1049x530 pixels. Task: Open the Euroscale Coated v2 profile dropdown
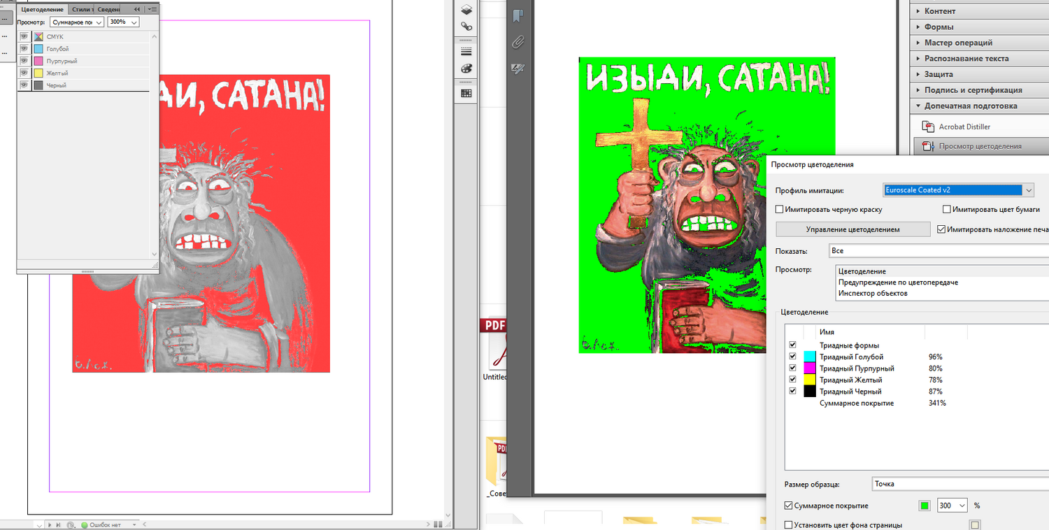(x=959, y=189)
